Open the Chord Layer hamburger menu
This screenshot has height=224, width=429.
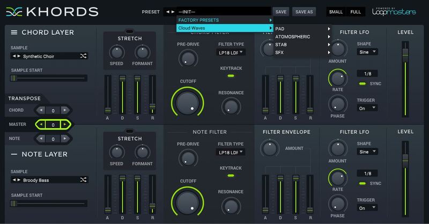click(14, 32)
